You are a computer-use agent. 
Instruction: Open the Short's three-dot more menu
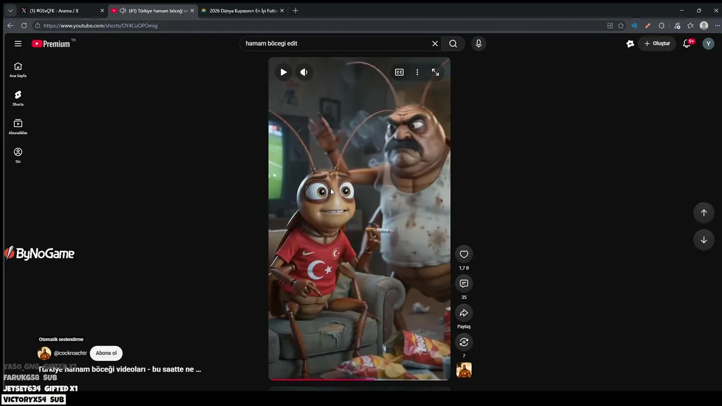coord(417,72)
